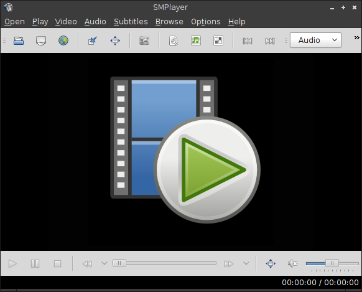Open the rewind dropdown arrow
Screen dimensions: 362x292
click(x=104, y=263)
